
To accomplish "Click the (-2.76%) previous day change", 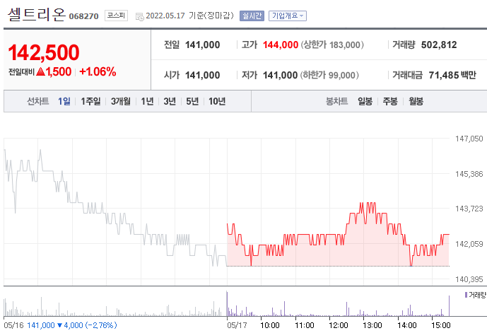I will [x=101, y=325].
